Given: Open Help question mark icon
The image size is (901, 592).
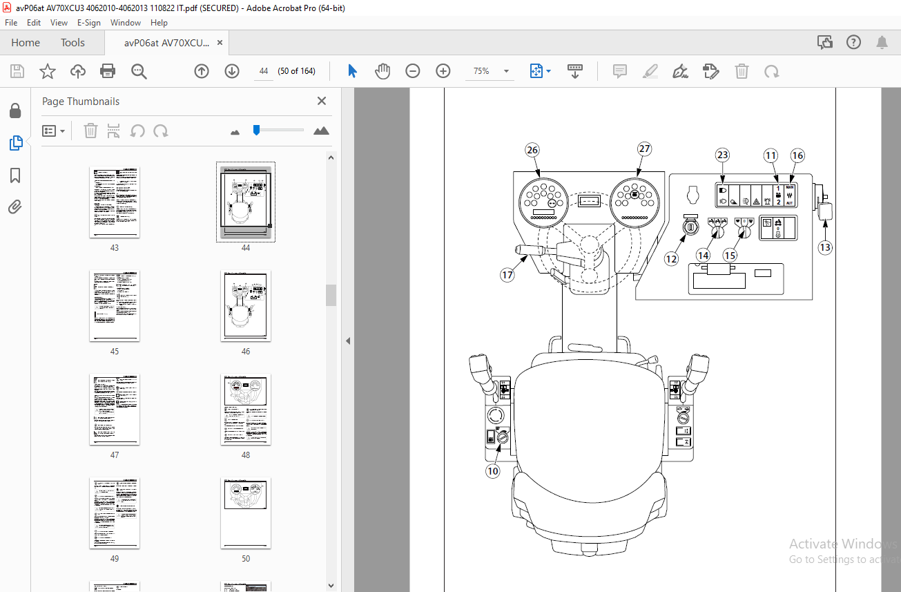Looking at the screenshot, I should pos(853,43).
